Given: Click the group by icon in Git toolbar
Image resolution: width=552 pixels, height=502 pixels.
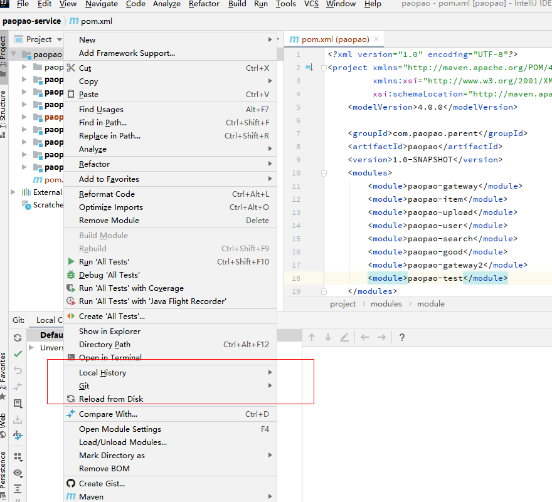Looking at the screenshot, I should point(18,457).
